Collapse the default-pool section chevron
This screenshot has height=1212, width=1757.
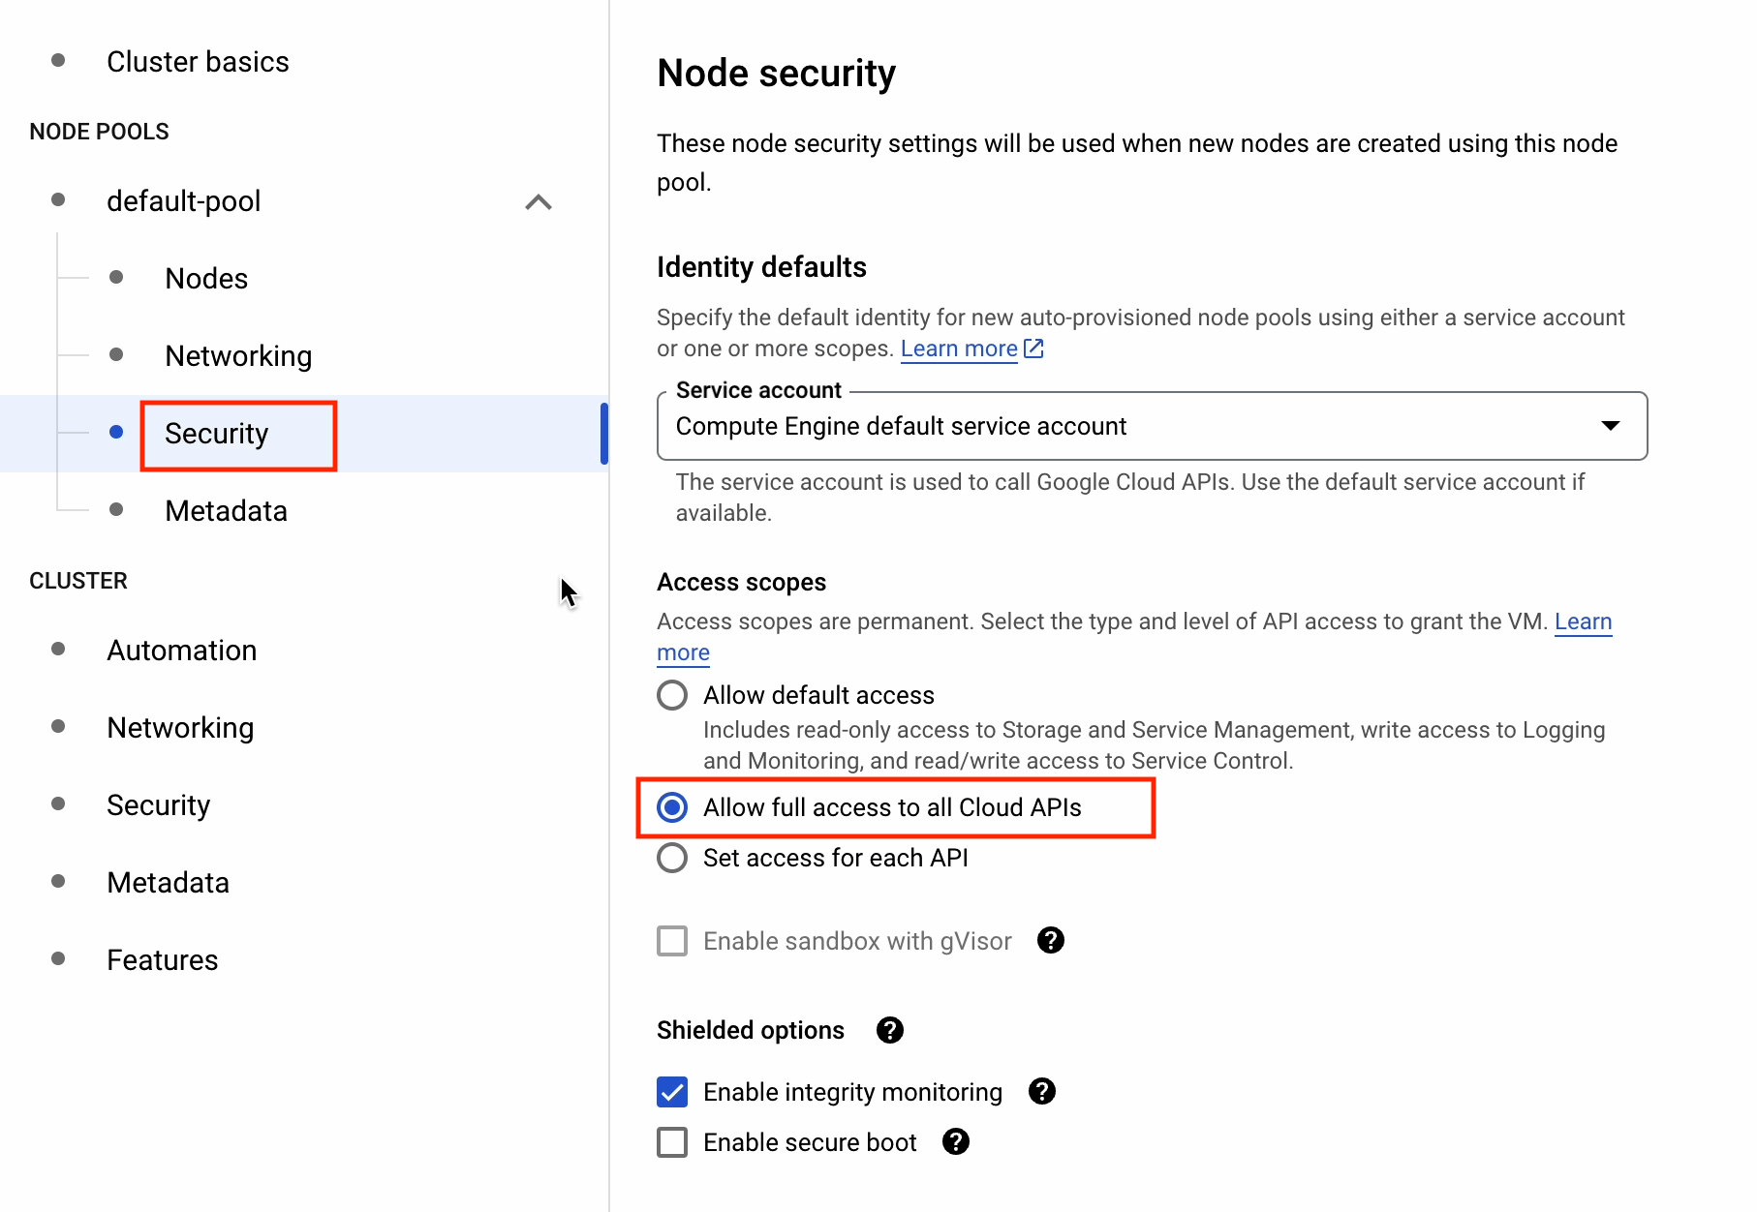(539, 201)
